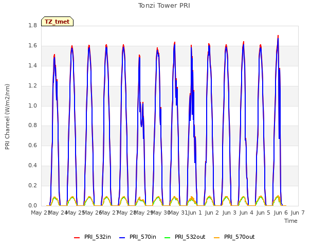Select the PRI_532in legend label
Image resolution: width=329 pixels, height=247 pixels.
click(x=98, y=237)
